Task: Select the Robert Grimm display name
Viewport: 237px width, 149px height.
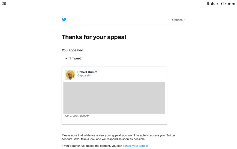Action: coord(87,72)
